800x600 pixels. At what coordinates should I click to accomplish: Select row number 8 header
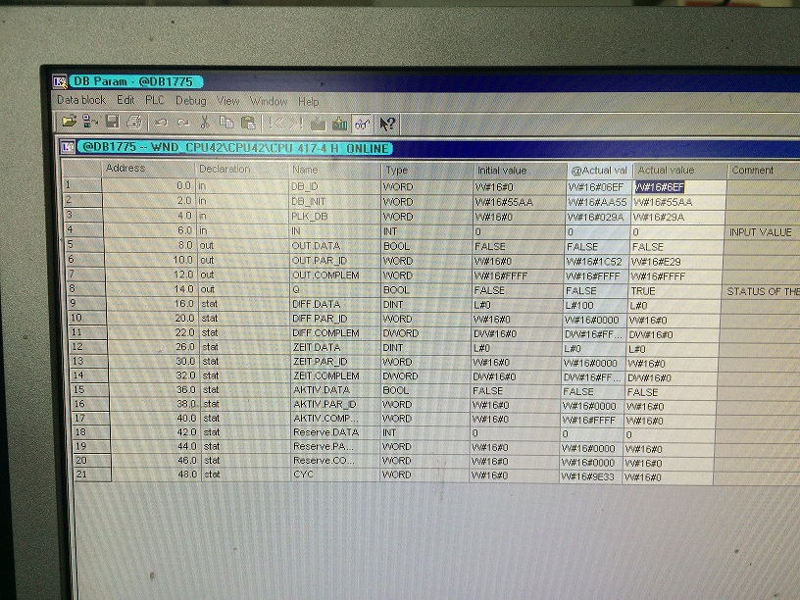point(85,289)
